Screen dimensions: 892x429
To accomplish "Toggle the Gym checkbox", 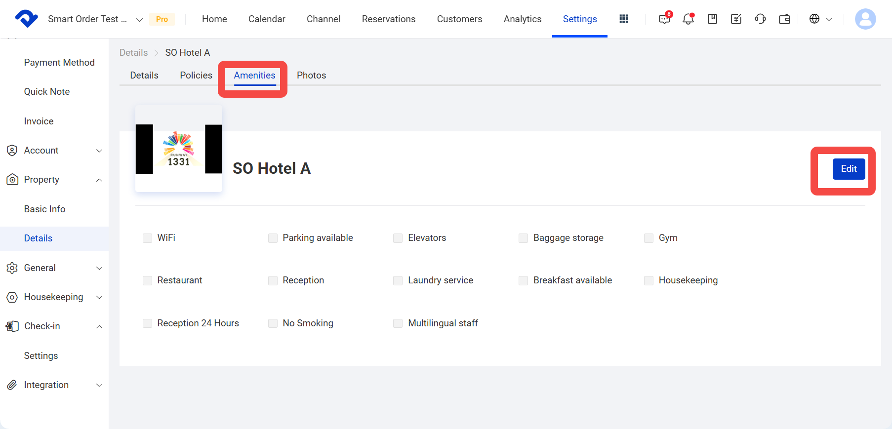I will point(649,238).
